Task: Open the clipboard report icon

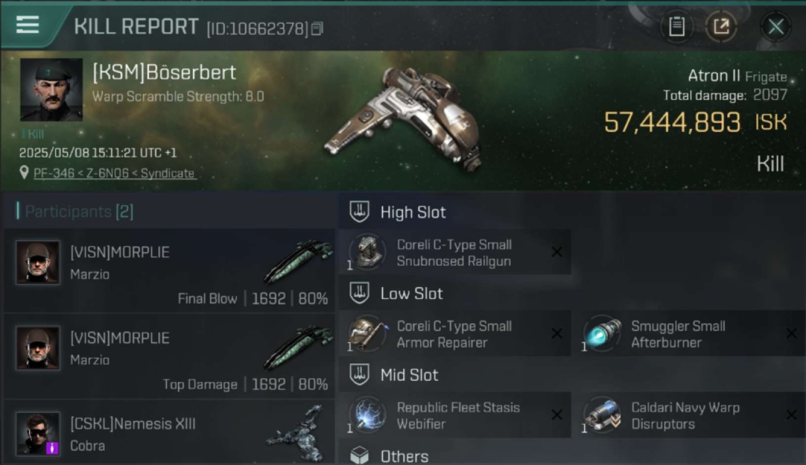Action: [676, 27]
